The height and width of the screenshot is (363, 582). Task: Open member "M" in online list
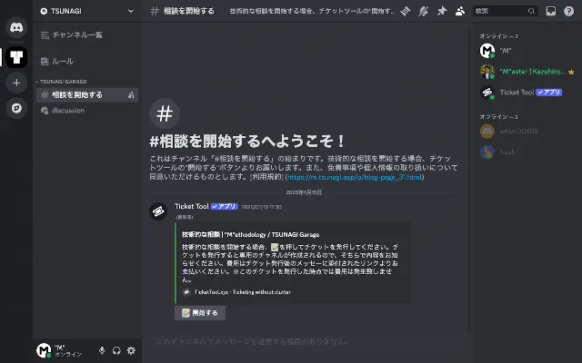[527, 51]
